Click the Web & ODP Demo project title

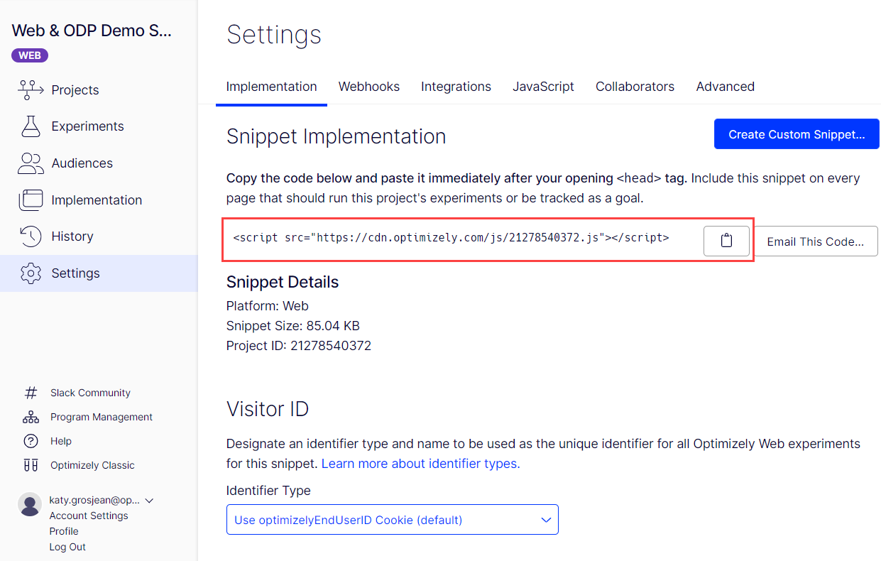[92, 31]
